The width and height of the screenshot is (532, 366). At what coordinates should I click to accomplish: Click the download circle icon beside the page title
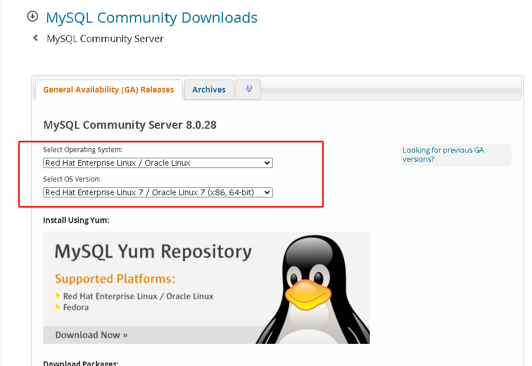(x=33, y=17)
